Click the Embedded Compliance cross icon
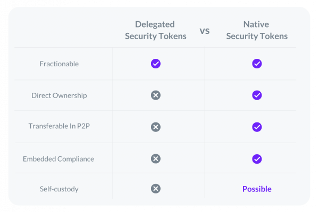319x212 pixels. click(x=156, y=158)
